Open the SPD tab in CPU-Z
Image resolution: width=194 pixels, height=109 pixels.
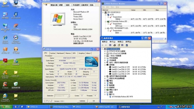[74, 53]
